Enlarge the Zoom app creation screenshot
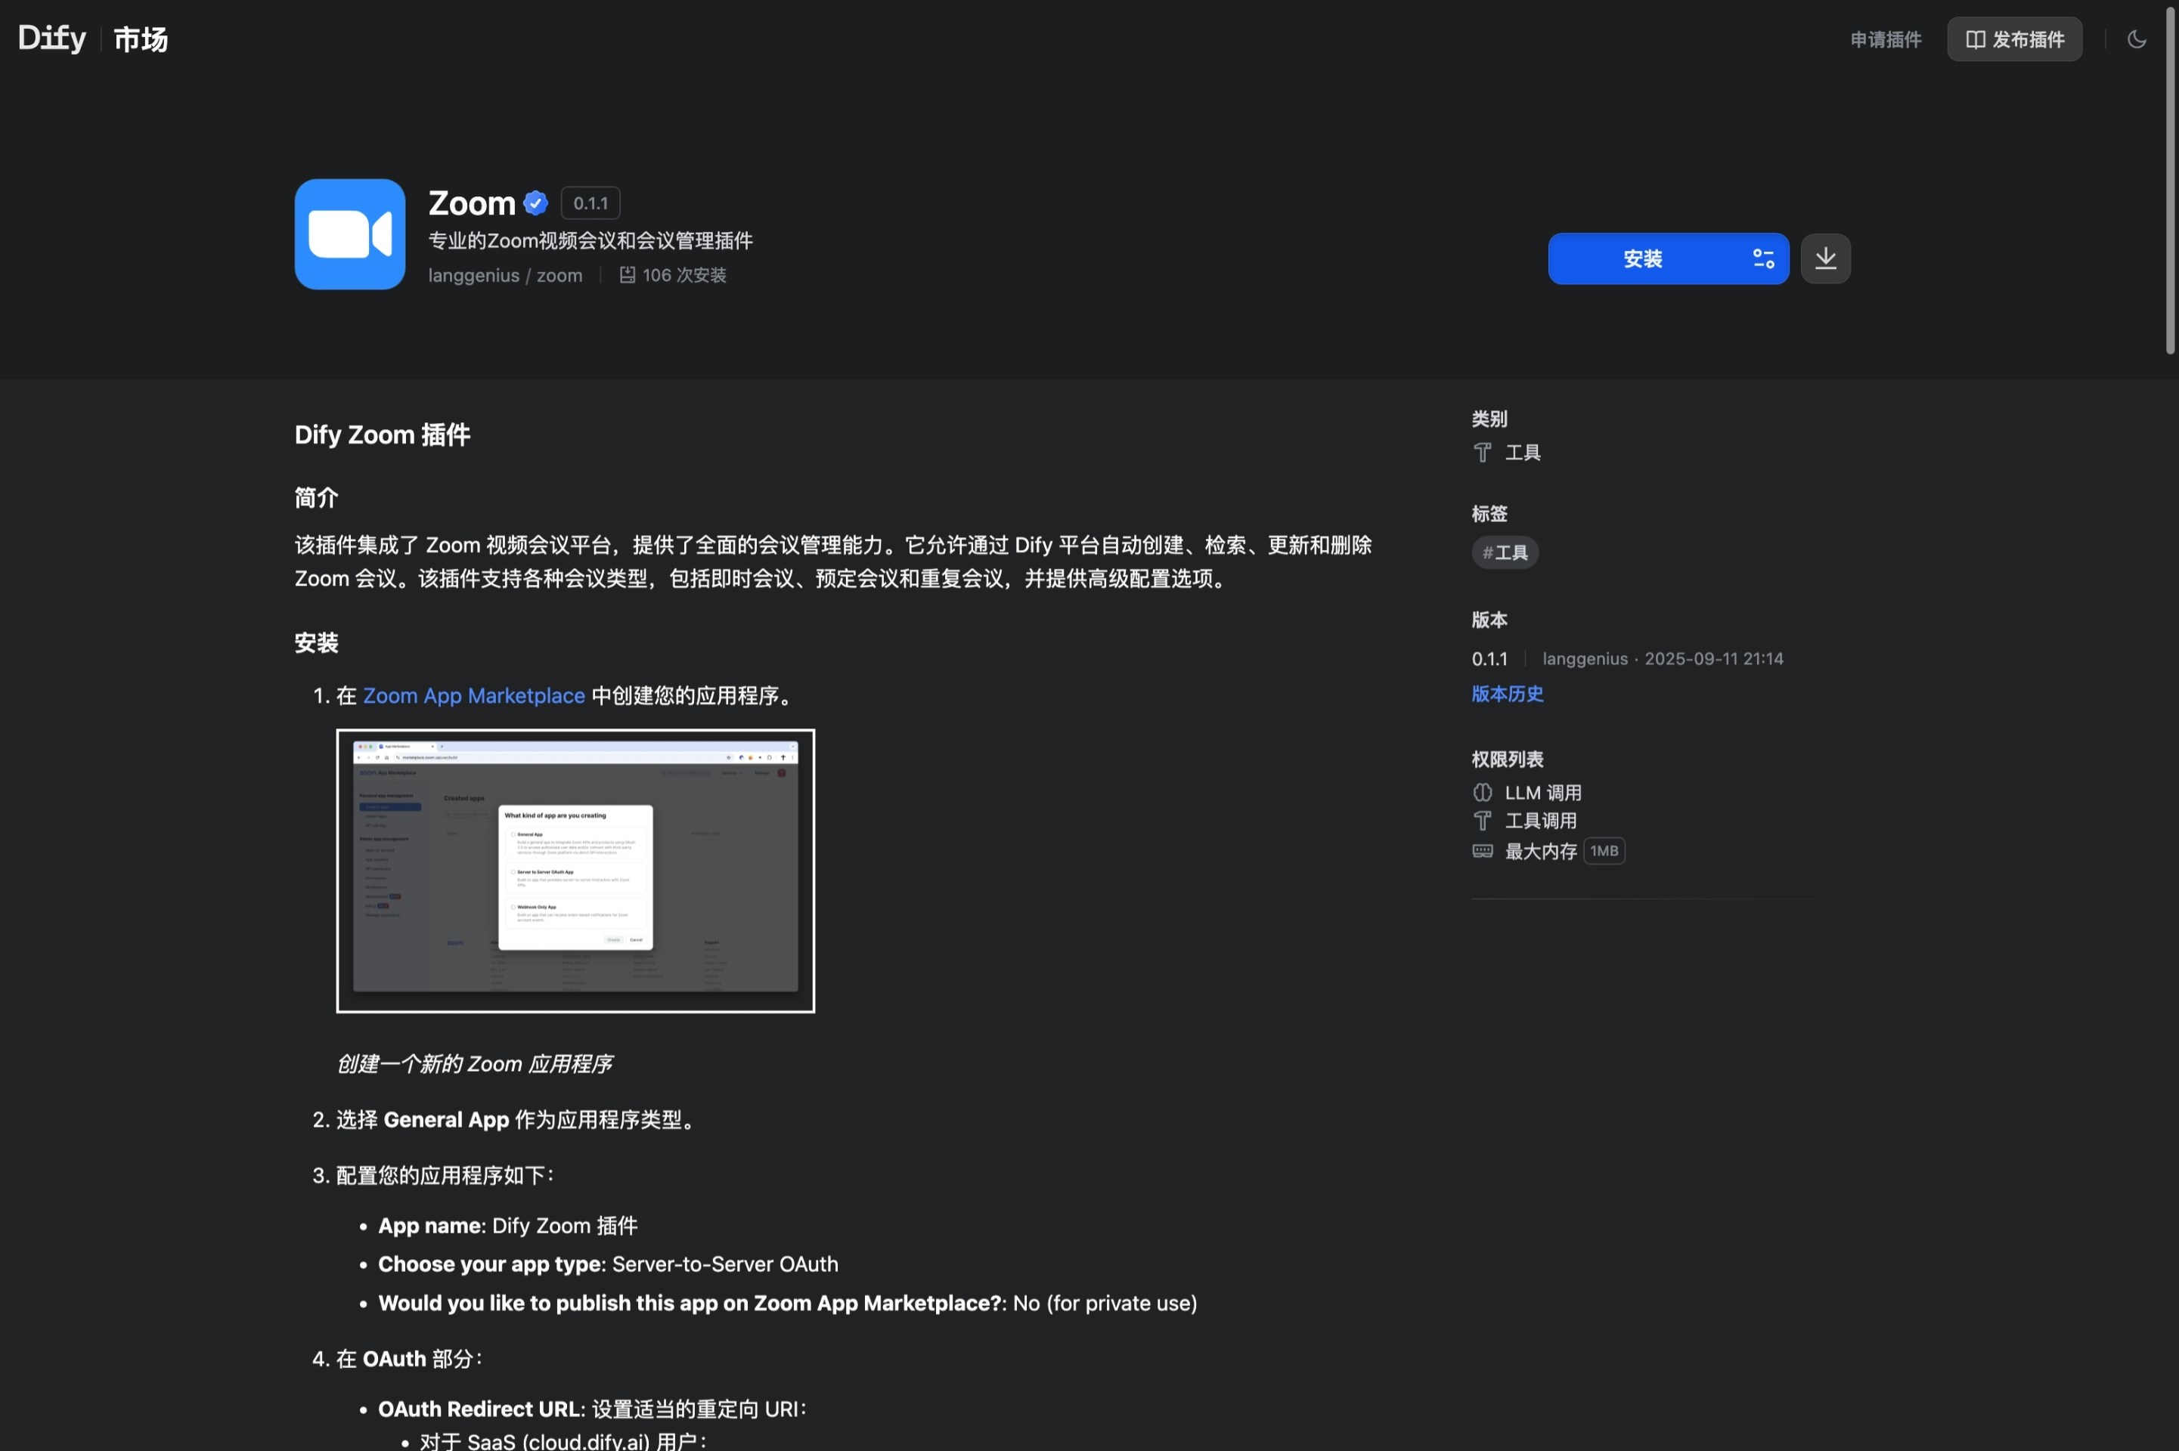Screen dimensions: 2179x1451 pos(575,871)
